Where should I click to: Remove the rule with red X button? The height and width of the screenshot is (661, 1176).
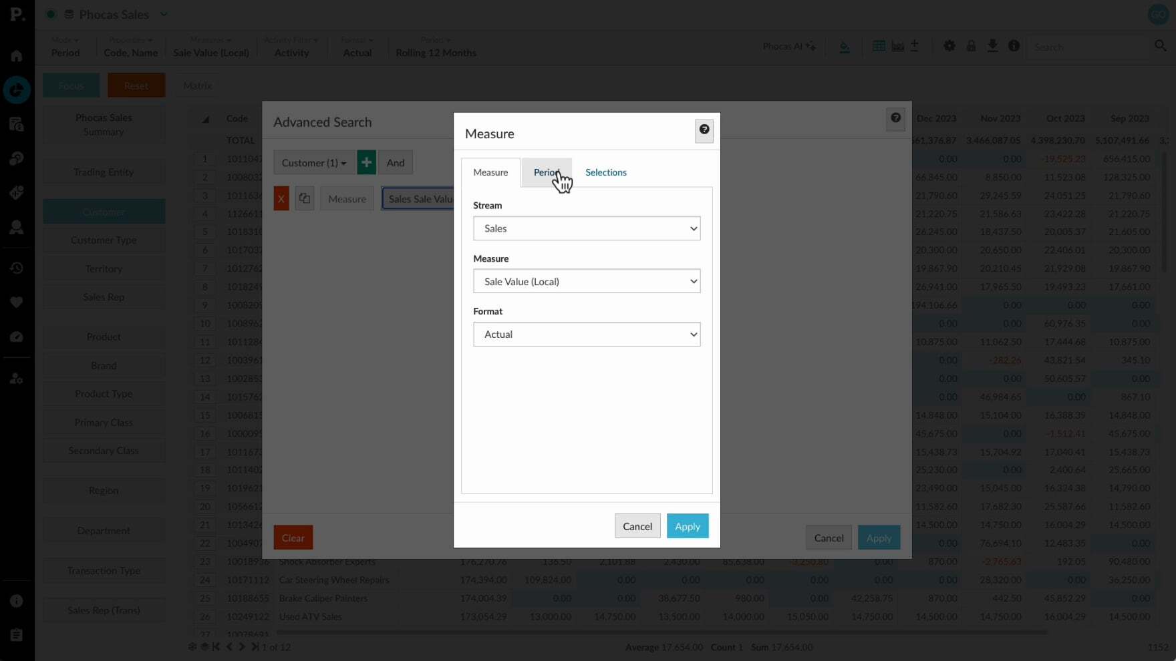tap(281, 199)
